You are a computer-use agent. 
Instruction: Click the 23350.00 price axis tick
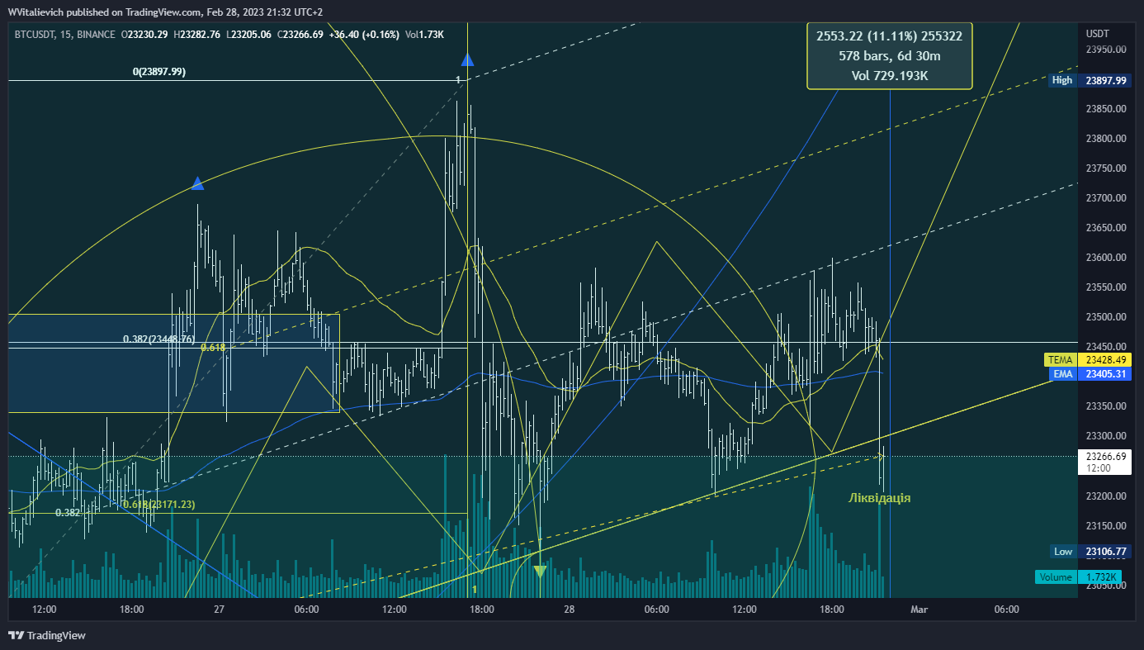pos(1106,406)
